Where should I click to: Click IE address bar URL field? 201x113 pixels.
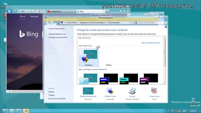click(27, 11)
